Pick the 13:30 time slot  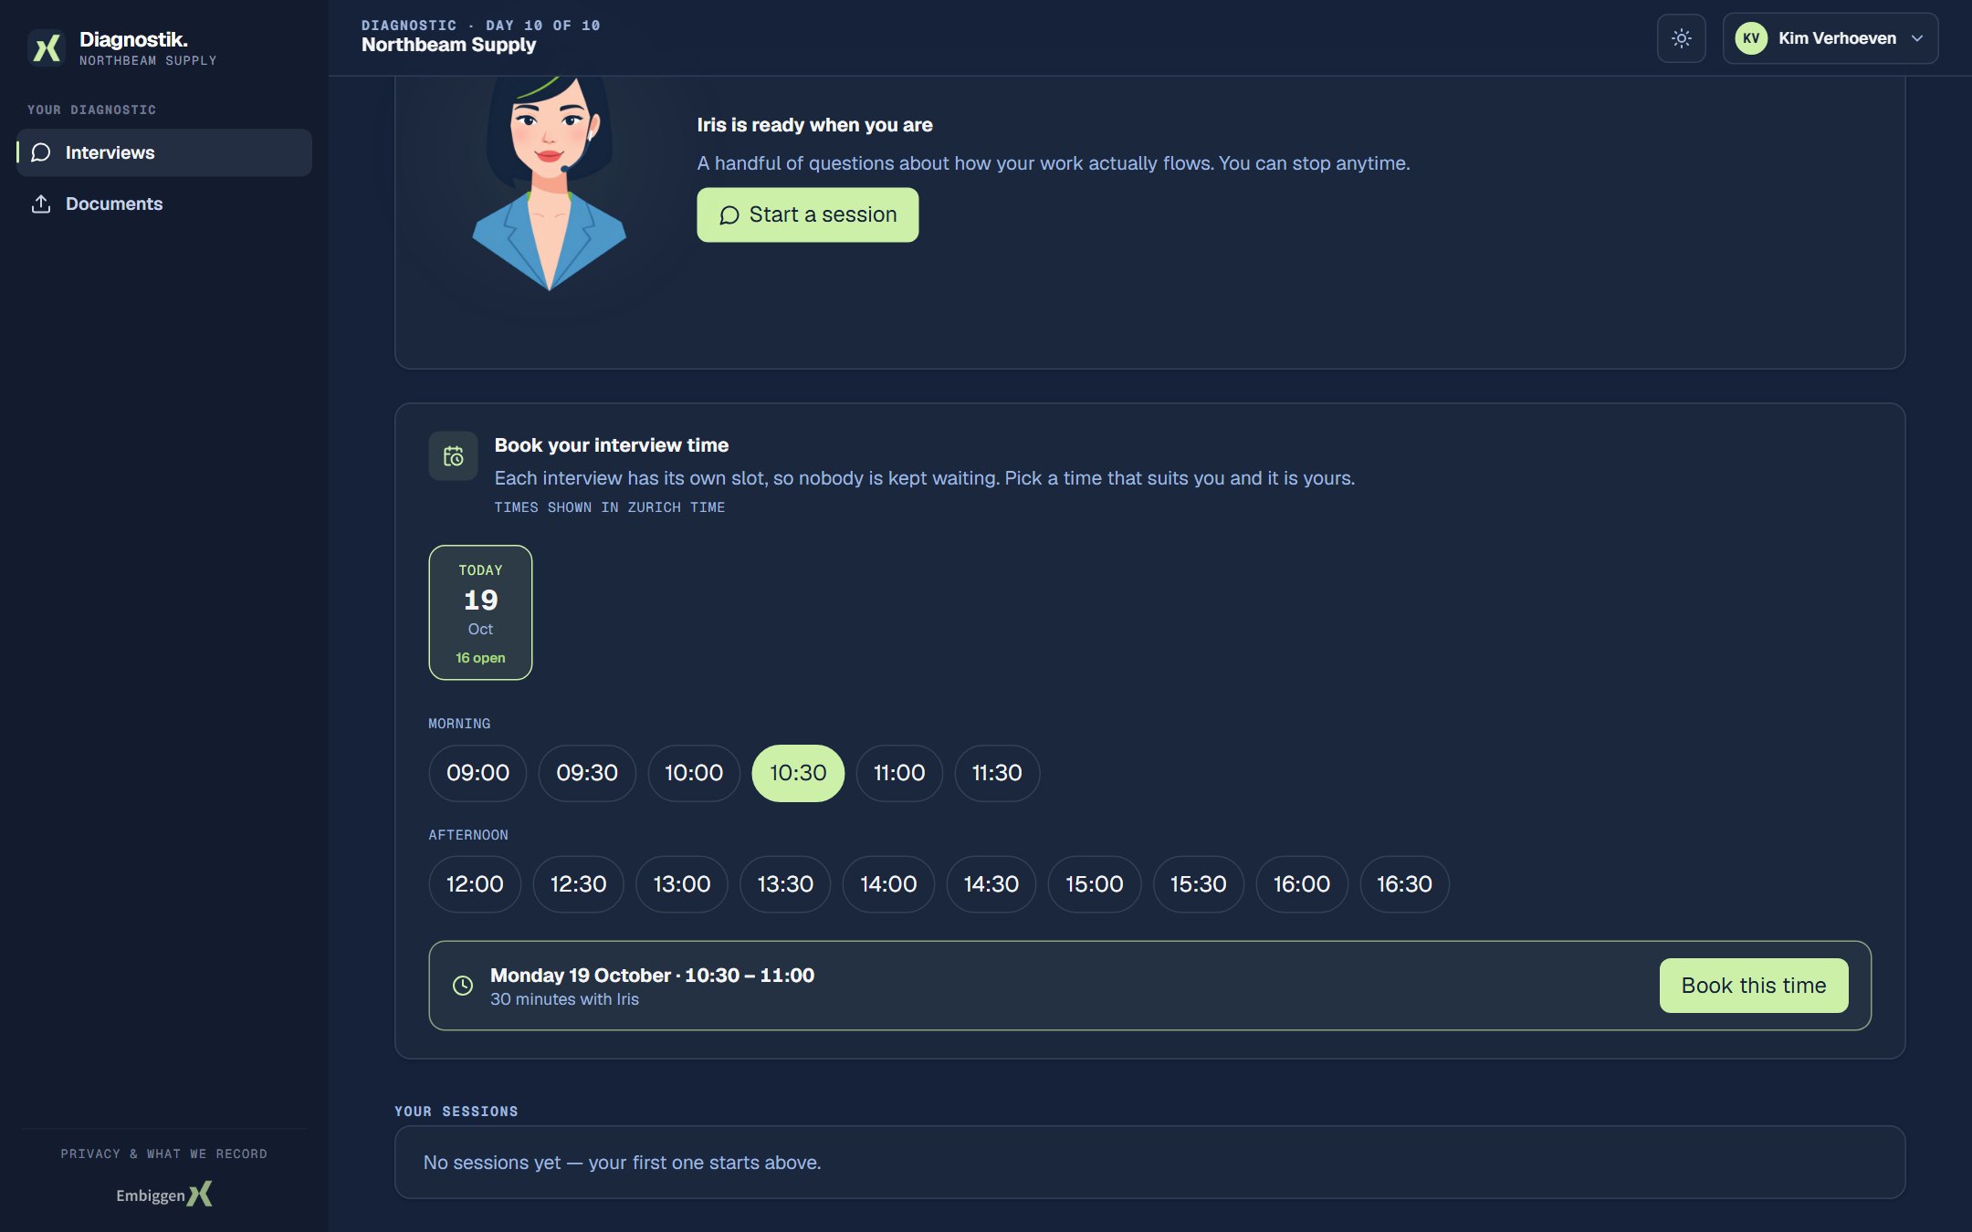click(x=785, y=884)
